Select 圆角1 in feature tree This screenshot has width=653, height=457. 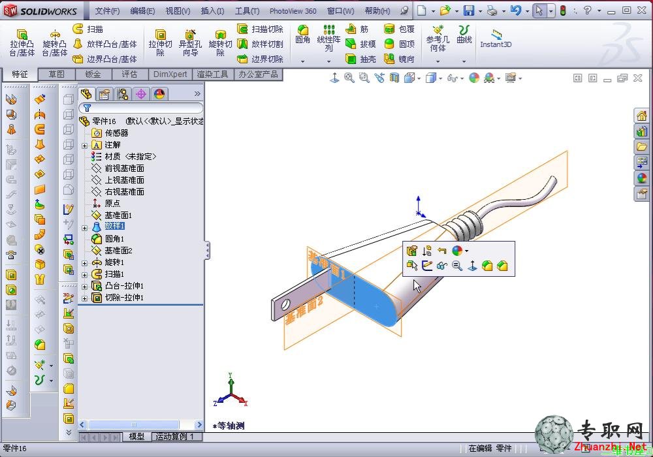click(114, 239)
